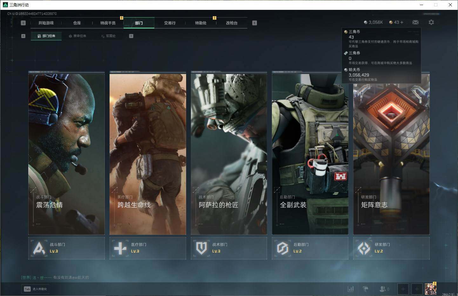Select the 改枪台 tab

(232, 23)
